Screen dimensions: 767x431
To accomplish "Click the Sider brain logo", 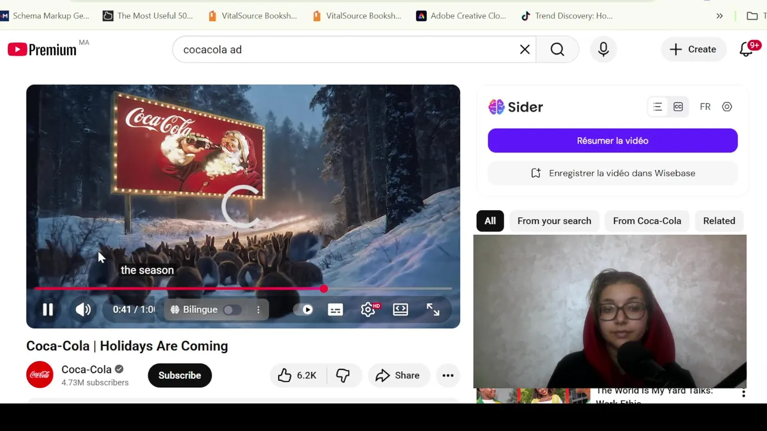I will coord(496,107).
